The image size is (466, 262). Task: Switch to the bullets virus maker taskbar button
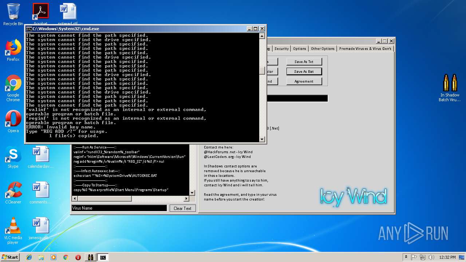pos(90,257)
